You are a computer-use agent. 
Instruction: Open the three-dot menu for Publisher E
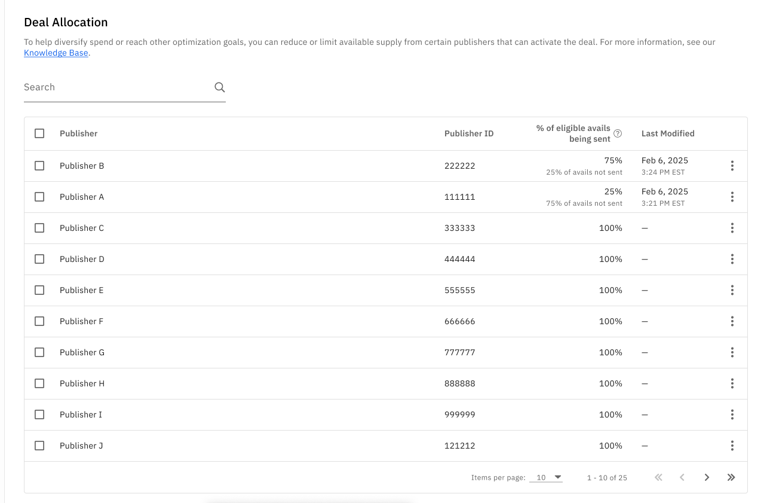732,290
